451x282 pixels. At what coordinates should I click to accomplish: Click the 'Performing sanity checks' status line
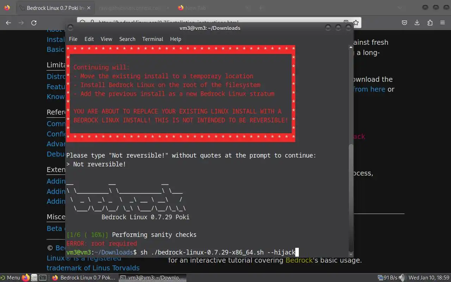coord(154,235)
